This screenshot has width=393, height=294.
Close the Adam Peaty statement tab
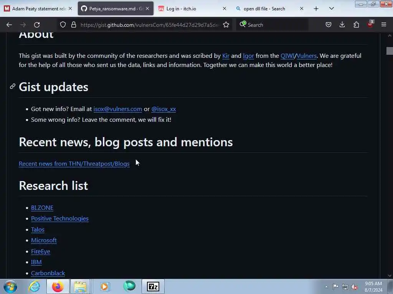[70, 8]
